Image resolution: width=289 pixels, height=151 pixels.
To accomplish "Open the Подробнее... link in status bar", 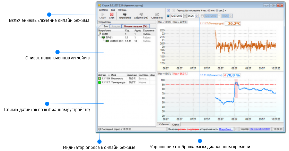I will tap(226, 129).
